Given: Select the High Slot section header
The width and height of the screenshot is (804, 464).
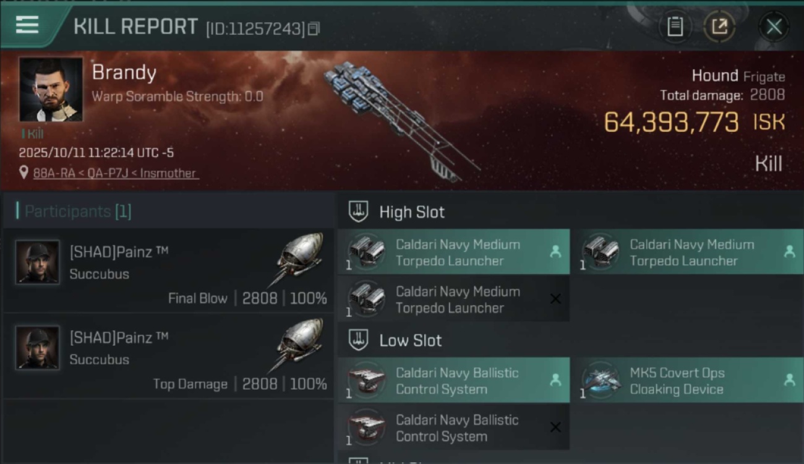Looking at the screenshot, I should [411, 212].
